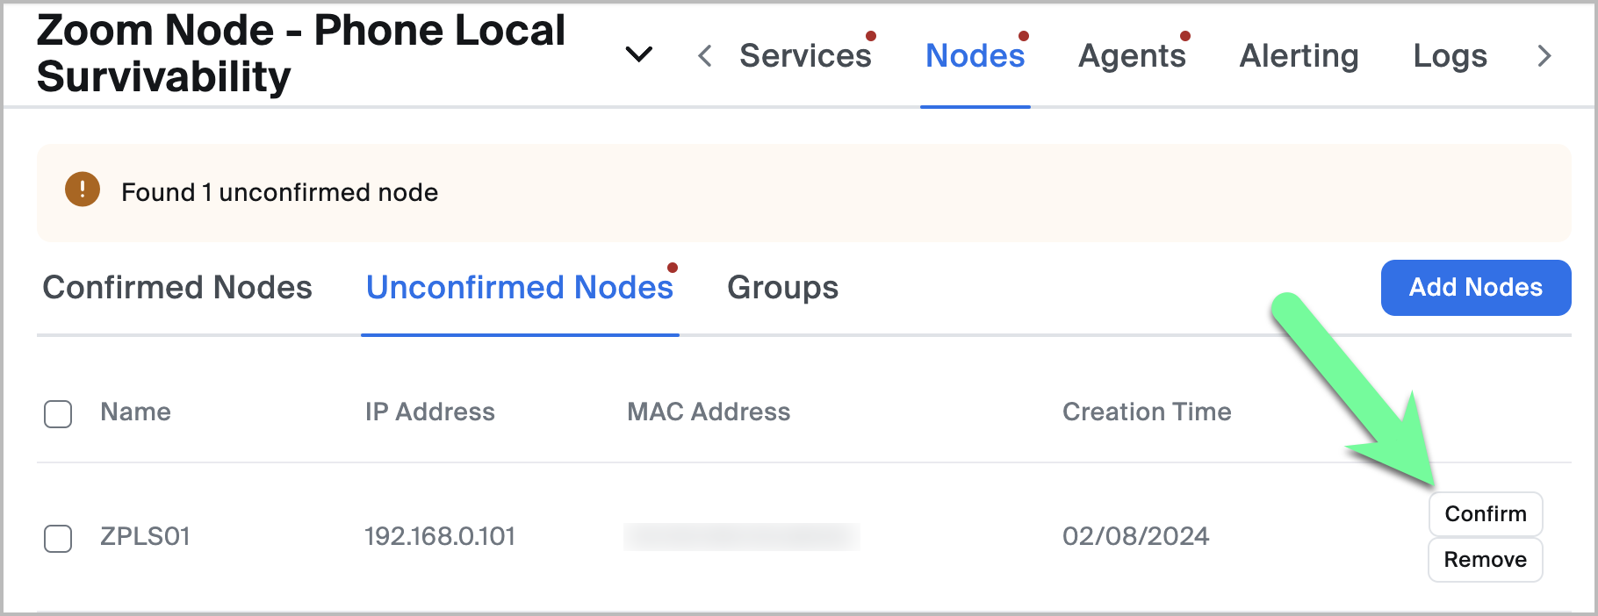The width and height of the screenshot is (1598, 616).
Task: Tick the select-all checkbox in table header
Action: [x=58, y=413]
